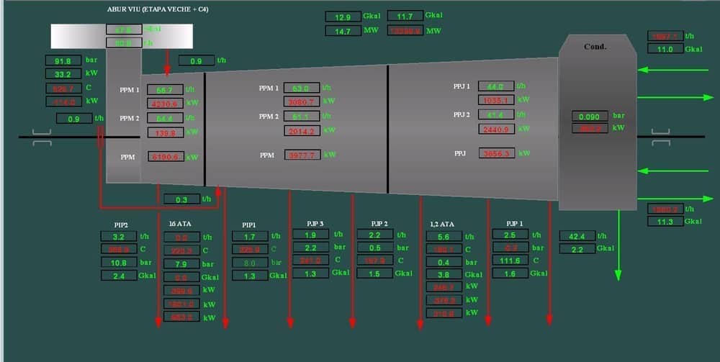Select the 10.8 bar PIP2 pressure
Image resolution: width=720 pixels, height=362 pixels.
119,263
